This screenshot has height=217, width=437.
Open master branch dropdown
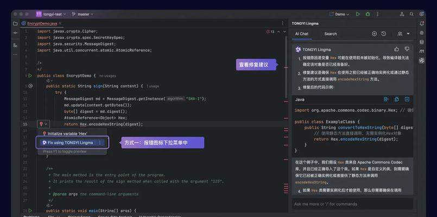click(83, 14)
